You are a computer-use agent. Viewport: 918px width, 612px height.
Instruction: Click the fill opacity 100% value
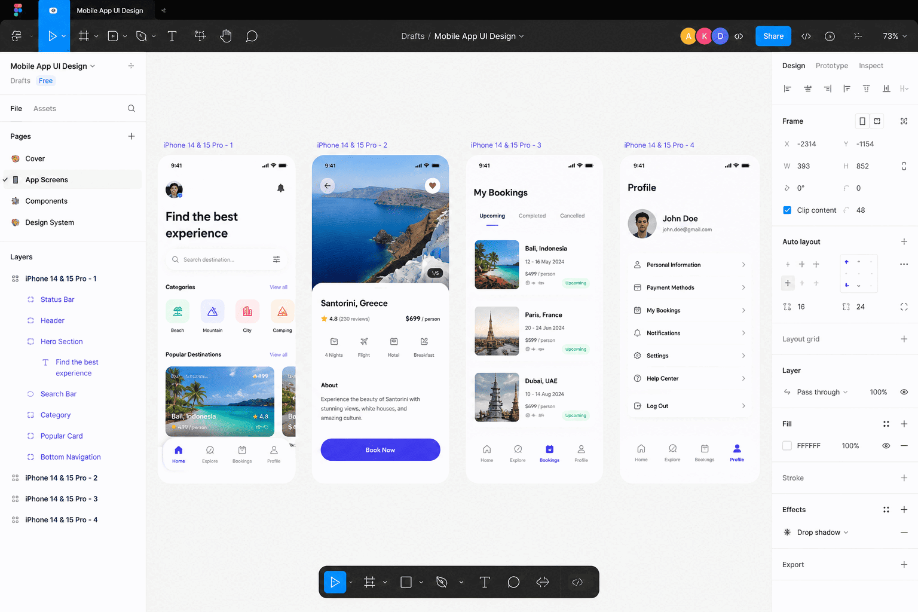850,446
